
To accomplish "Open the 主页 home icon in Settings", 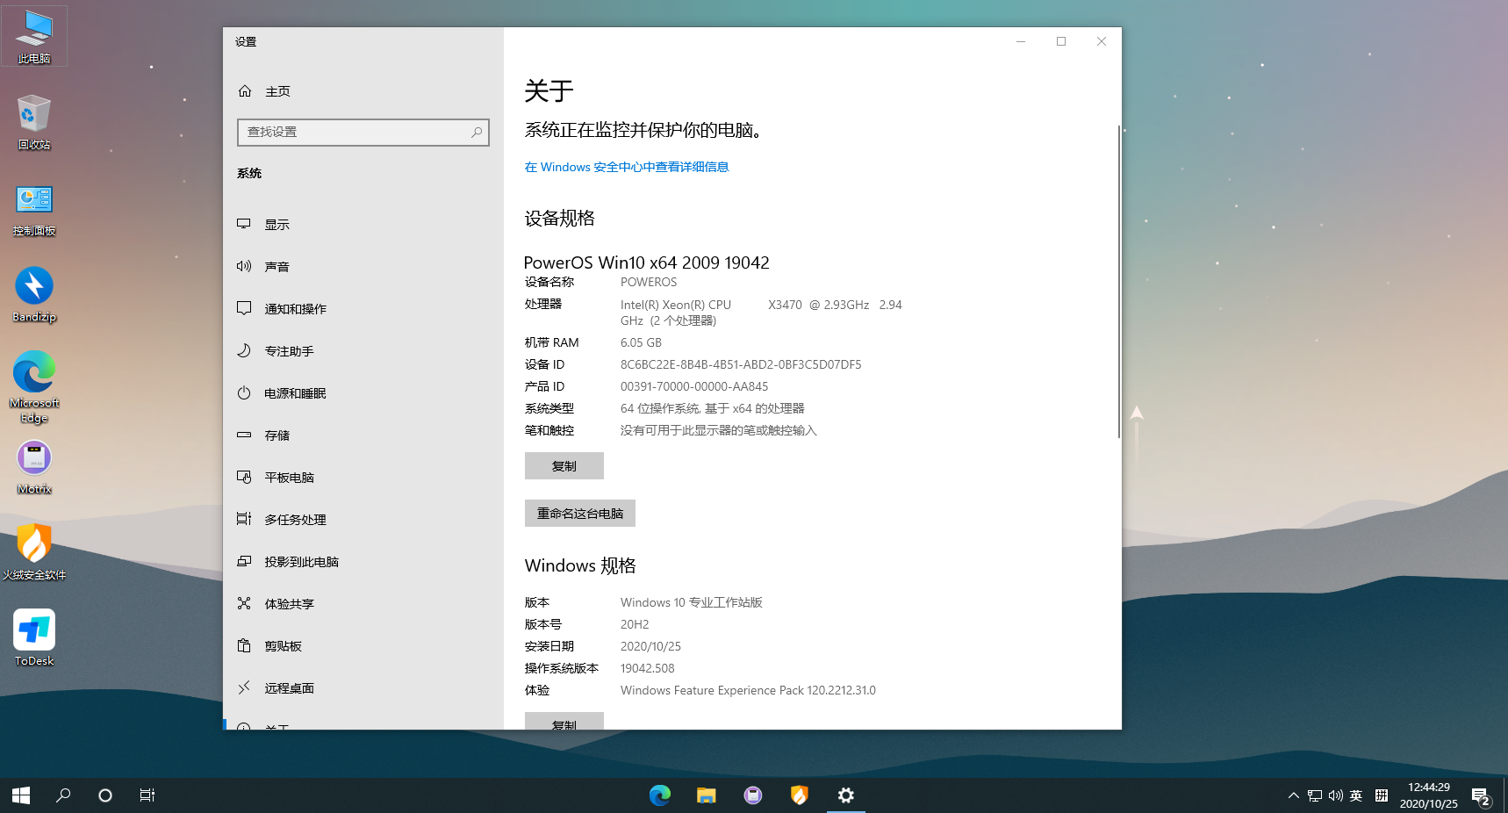I will coord(245,91).
